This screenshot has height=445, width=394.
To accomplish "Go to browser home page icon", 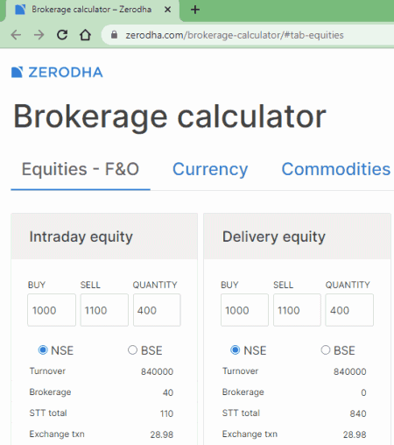I will point(85,35).
